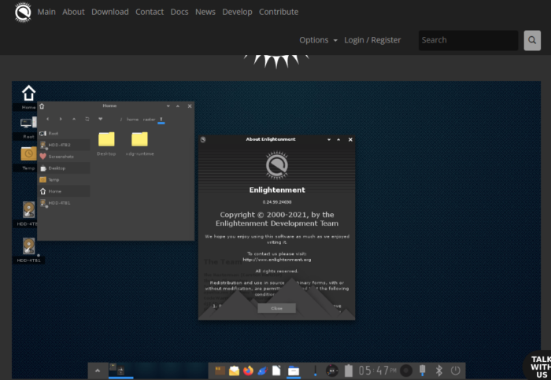Open the HDD-4TB1 desktop drive icon
This screenshot has height=380, width=551.
(x=29, y=245)
